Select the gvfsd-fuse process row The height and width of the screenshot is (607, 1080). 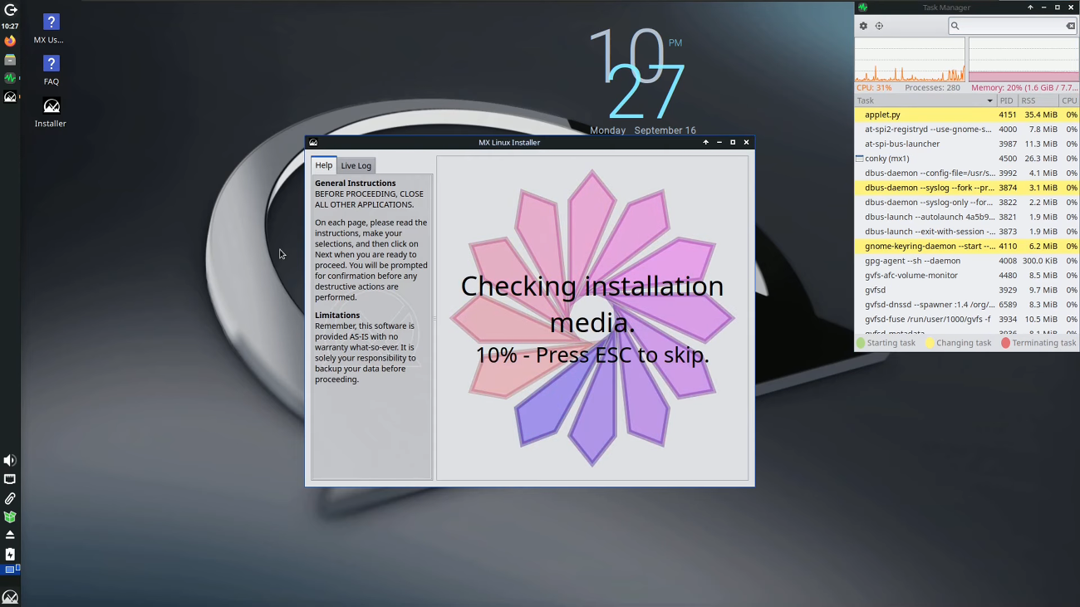tap(967, 319)
